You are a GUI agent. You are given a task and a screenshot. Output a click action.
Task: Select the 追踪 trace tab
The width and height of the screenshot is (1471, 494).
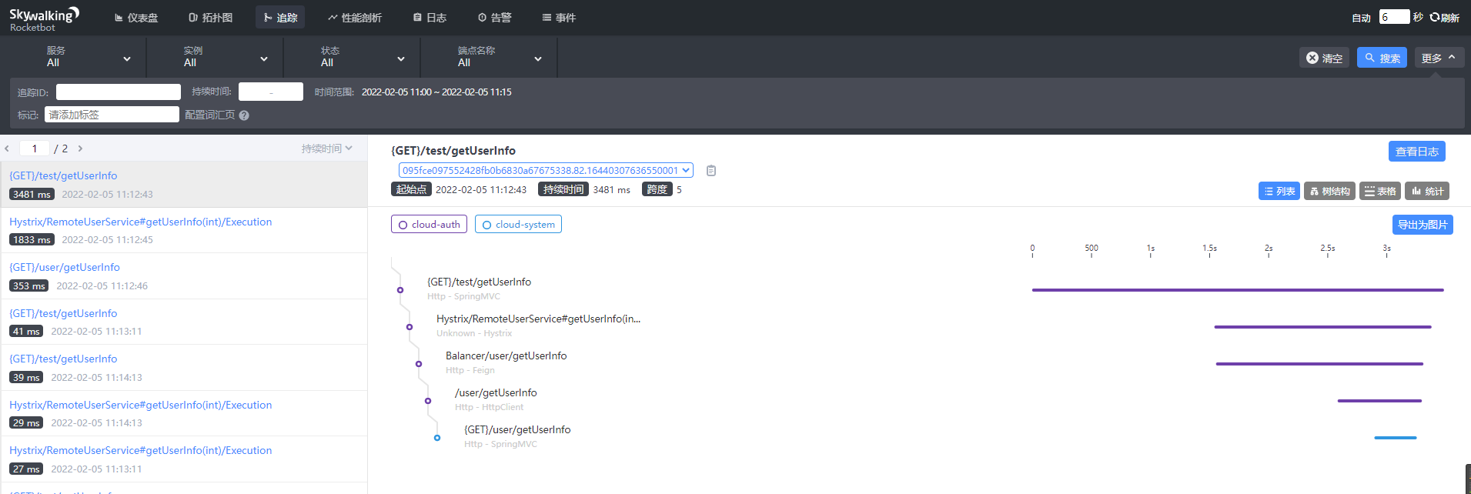pos(280,17)
